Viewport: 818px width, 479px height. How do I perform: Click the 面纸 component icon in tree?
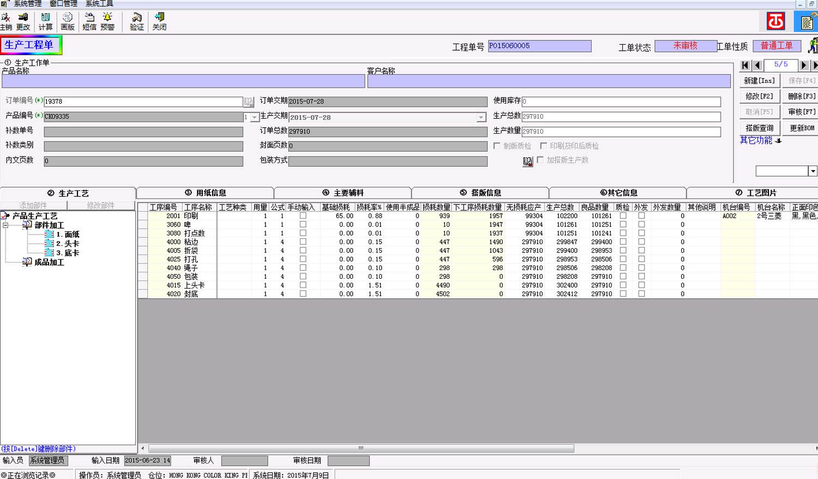[x=49, y=235]
